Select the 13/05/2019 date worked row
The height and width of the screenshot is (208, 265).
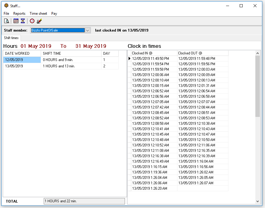tap(22, 66)
